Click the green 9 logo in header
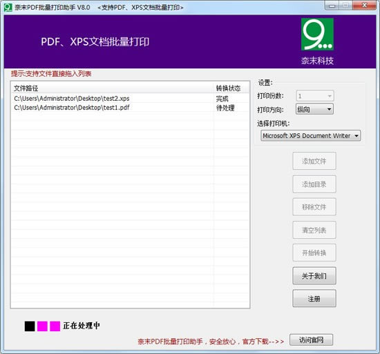Image resolution: width=380 pixels, height=354 pixels. pyautogui.click(x=317, y=34)
